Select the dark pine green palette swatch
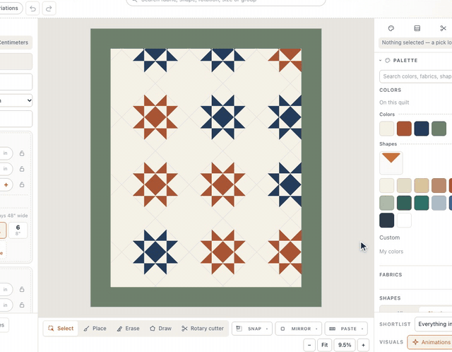The height and width of the screenshot is (352, 452). point(404,203)
